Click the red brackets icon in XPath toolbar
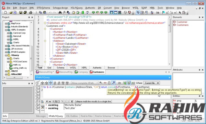The height and width of the screenshot is (124, 206). [105, 83]
